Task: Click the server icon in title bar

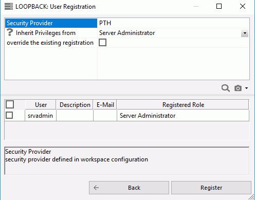Action: pos(9,7)
